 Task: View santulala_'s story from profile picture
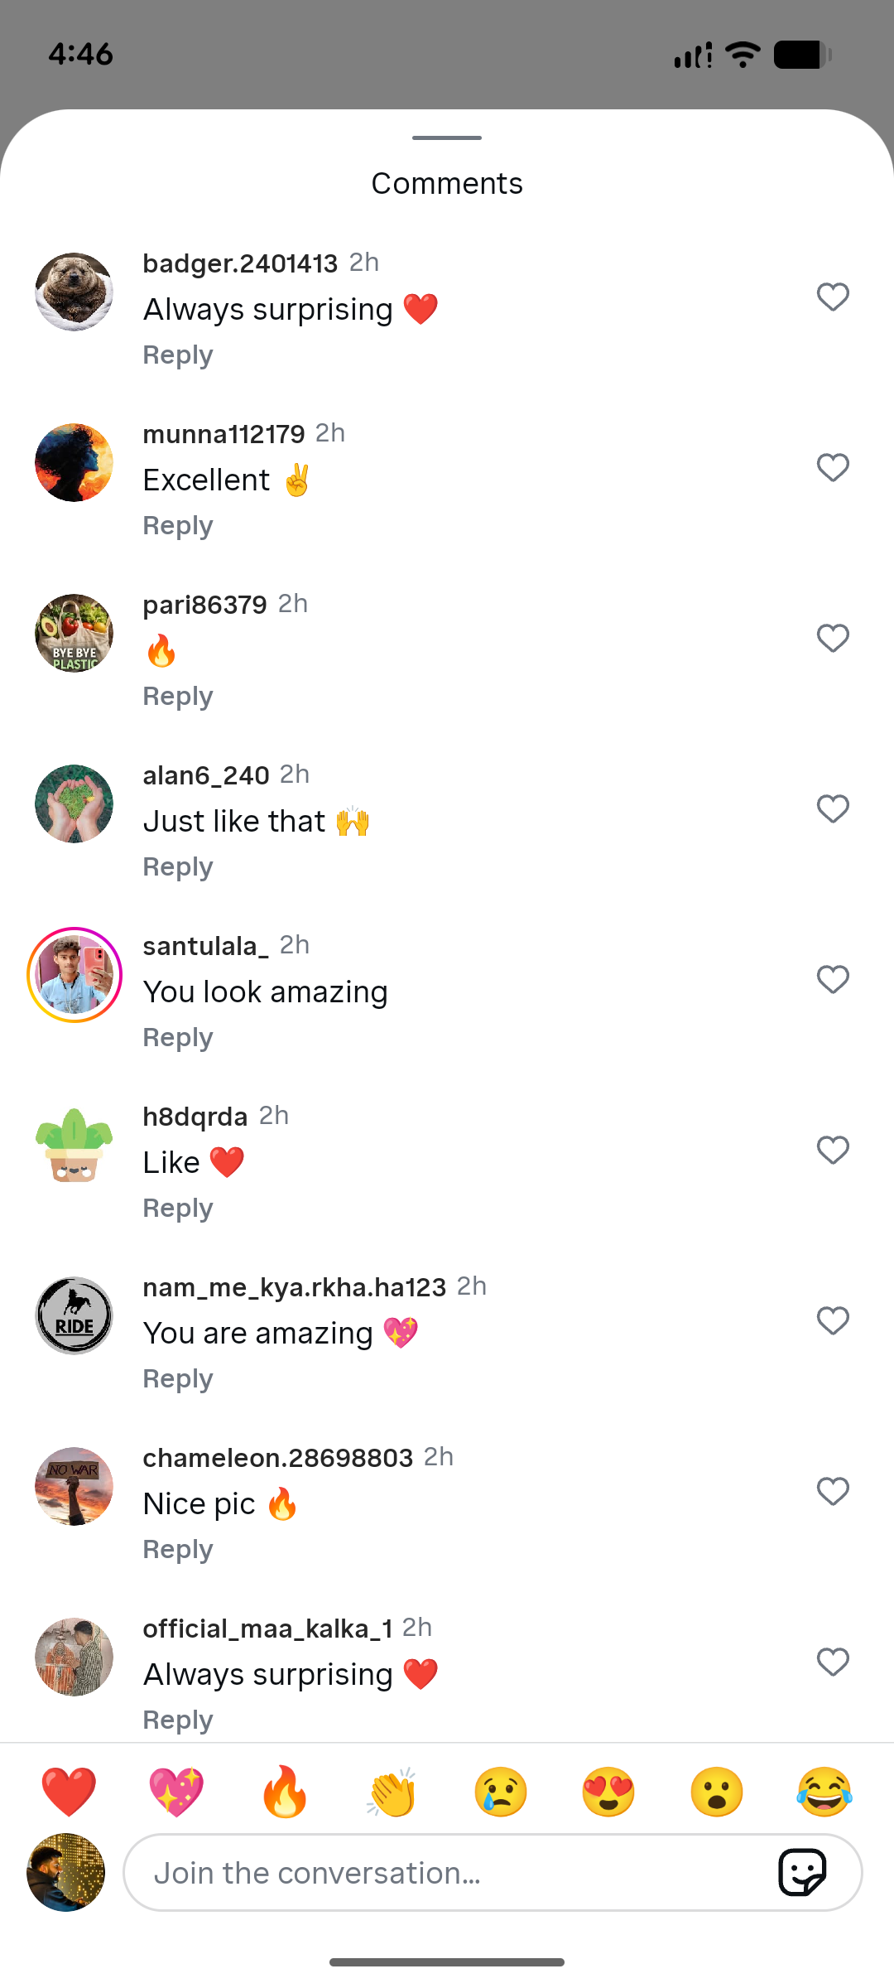[74, 975]
